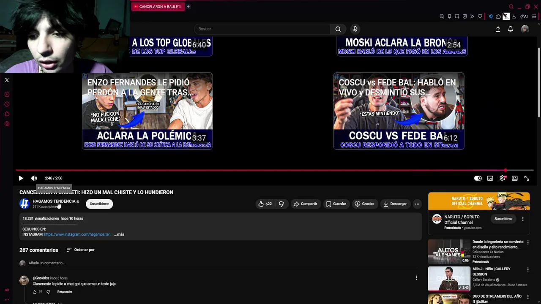This screenshot has height=304, width=541.
Task: Open the browser downloads icon
Action: point(514,16)
